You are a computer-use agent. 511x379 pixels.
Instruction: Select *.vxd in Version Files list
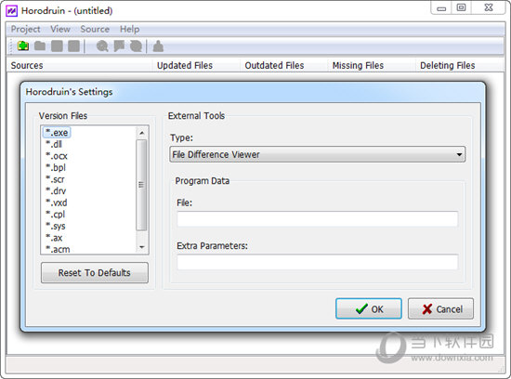tap(57, 203)
